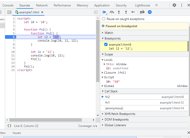Expand XHR/fetch Breakpoints section
Image resolution: width=190 pixels, height=138 pixels.
pos(103,114)
